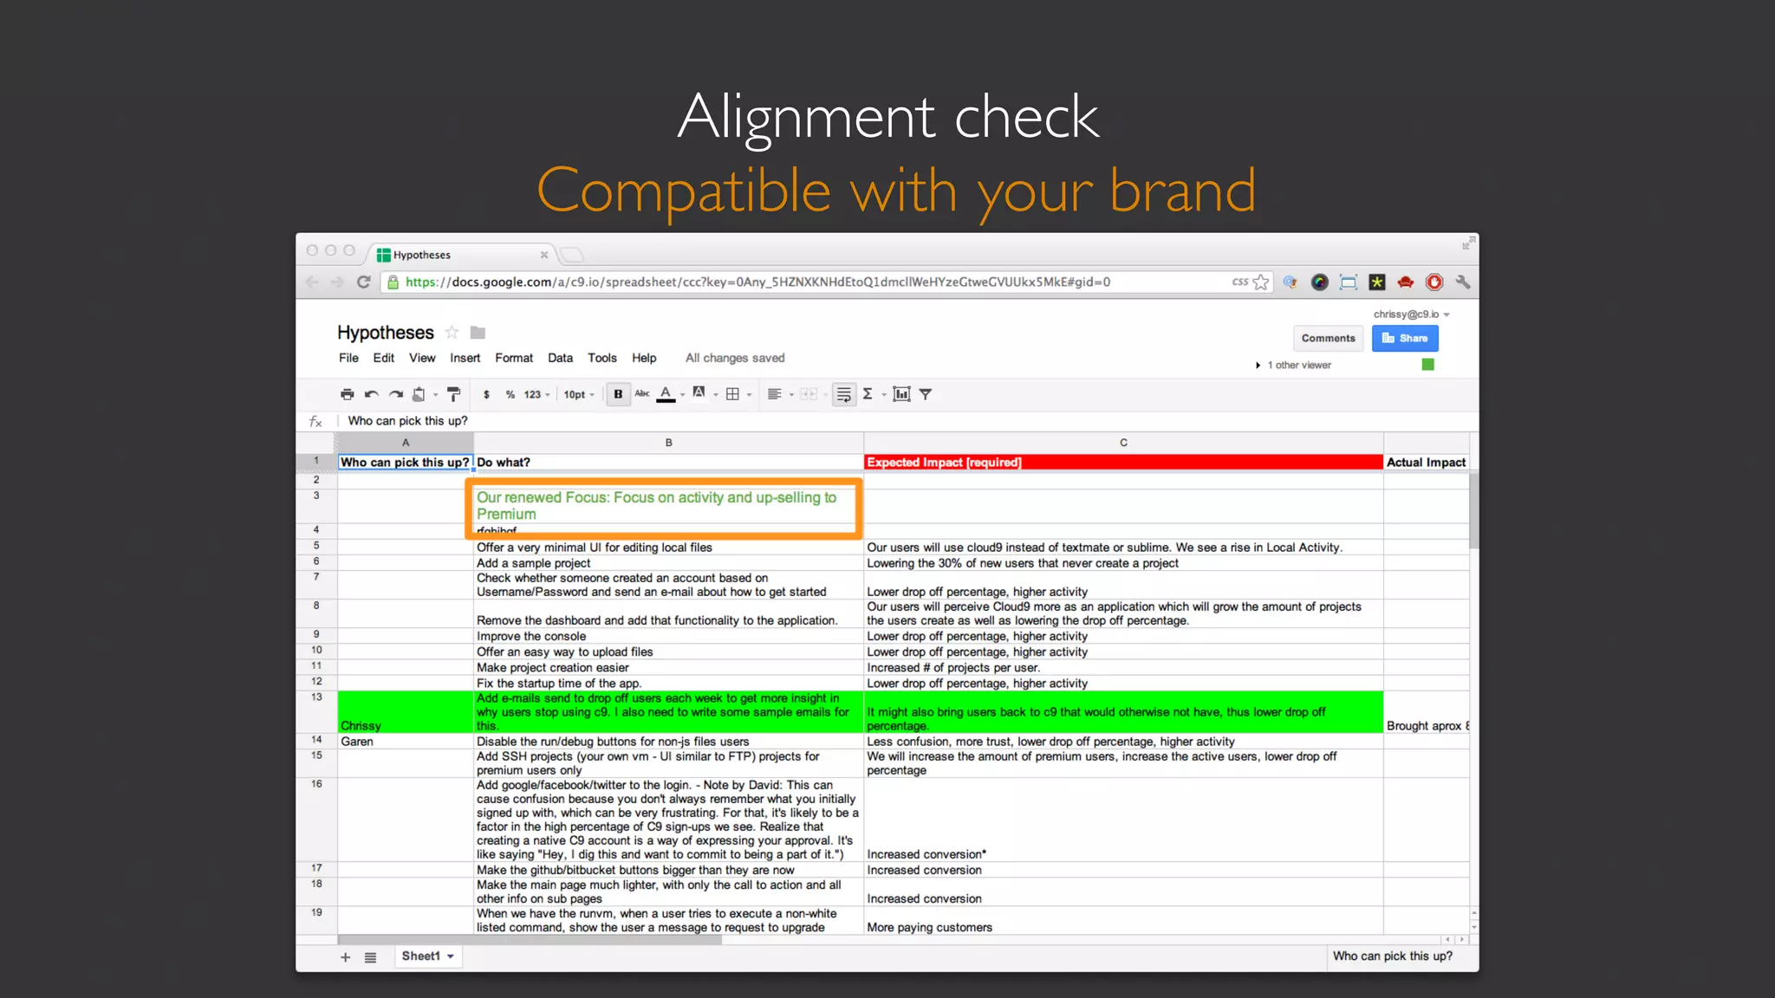Expand the 1 other viewer list
Viewport: 1775px width, 998px height.
1258,365
